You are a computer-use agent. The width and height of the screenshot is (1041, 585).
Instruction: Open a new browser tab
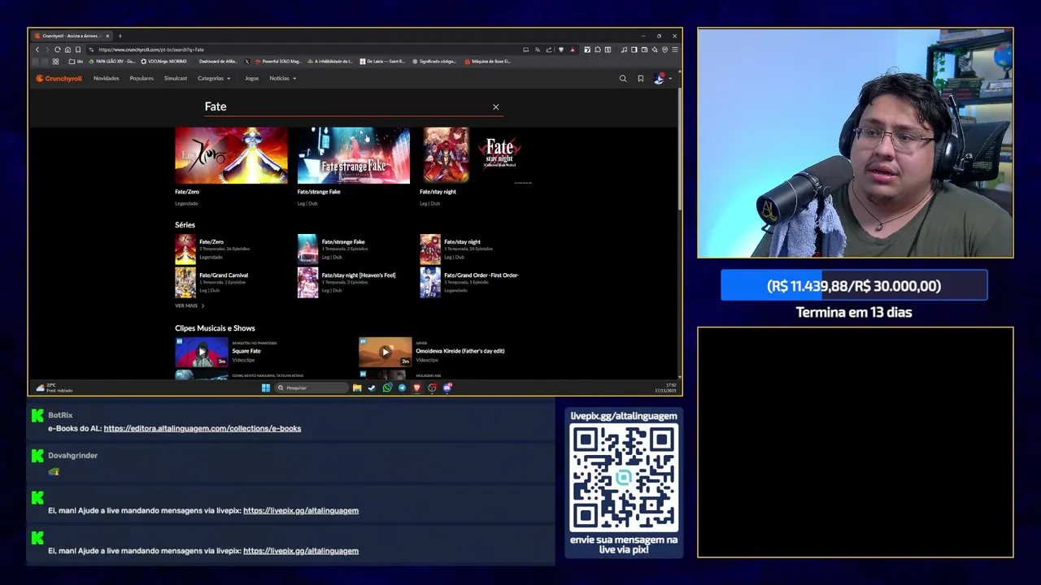[120, 36]
